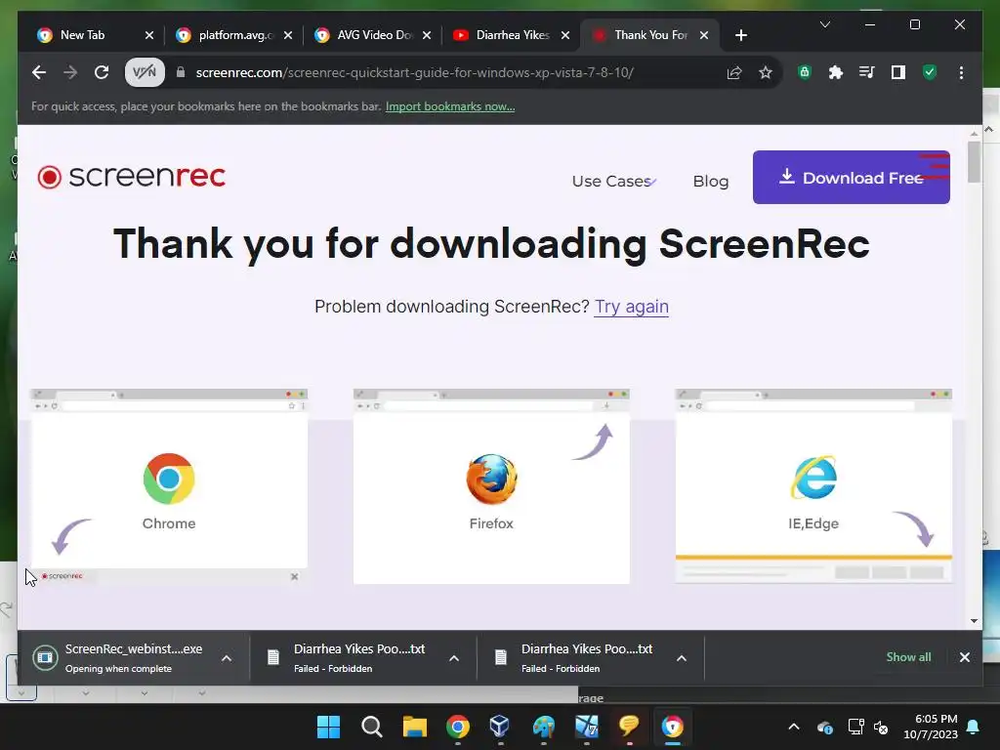1000x750 pixels.
Task: Click second Diarrhea Yikes Poo txt download
Action: (578, 657)
